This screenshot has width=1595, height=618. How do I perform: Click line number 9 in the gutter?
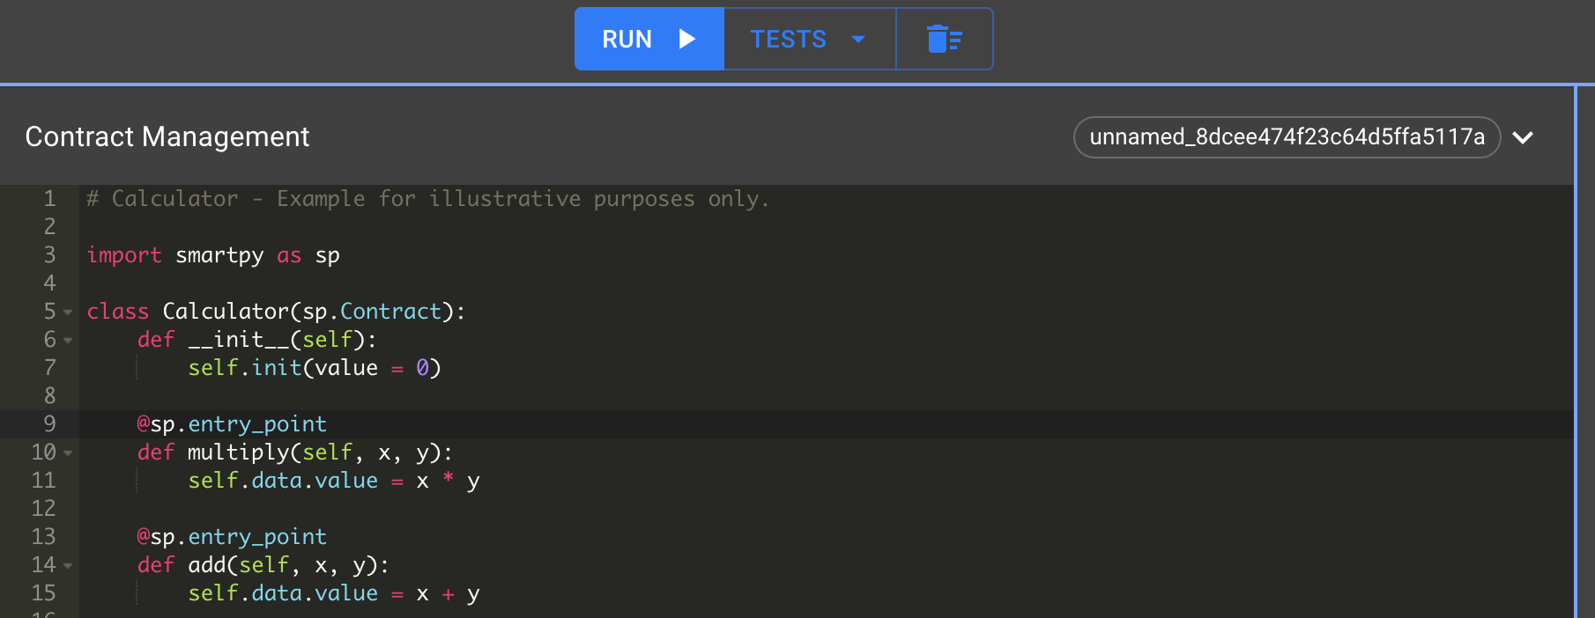pyautogui.click(x=49, y=424)
